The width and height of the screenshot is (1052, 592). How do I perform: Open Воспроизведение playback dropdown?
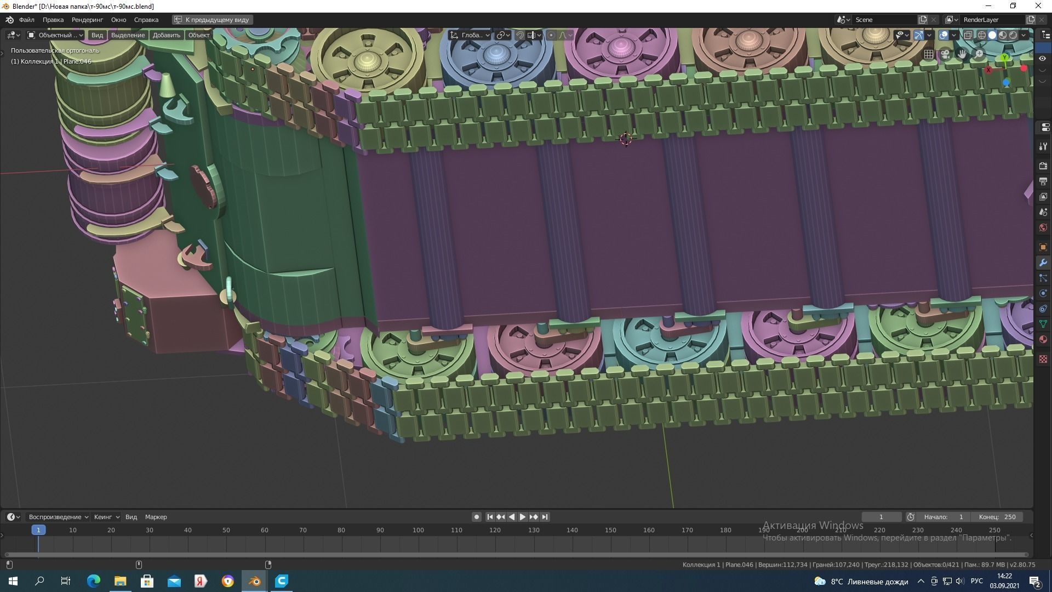(x=58, y=517)
